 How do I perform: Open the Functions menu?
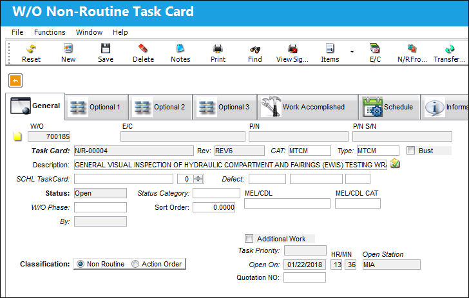pos(50,32)
